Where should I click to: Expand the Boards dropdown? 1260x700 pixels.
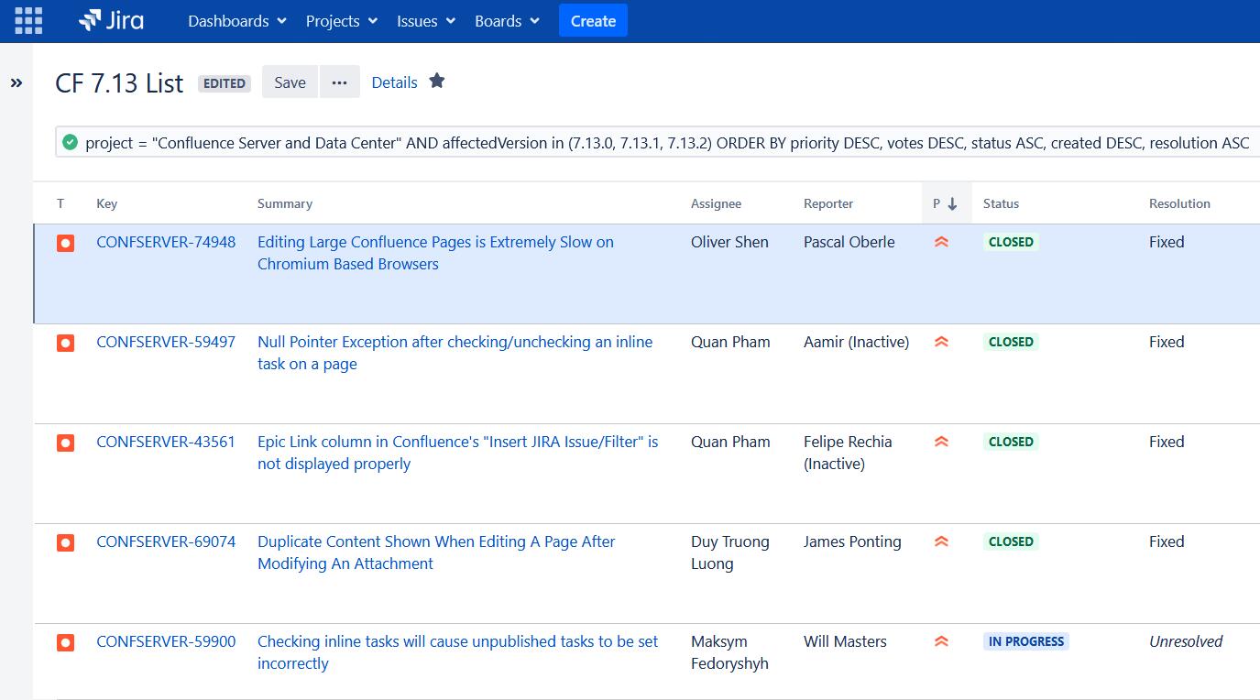[508, 21]
